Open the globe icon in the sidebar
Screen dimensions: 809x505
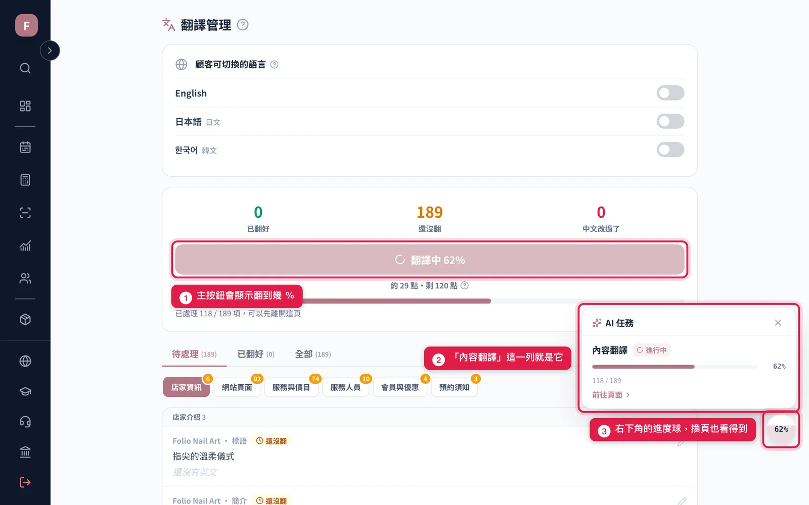pos(25,361)
